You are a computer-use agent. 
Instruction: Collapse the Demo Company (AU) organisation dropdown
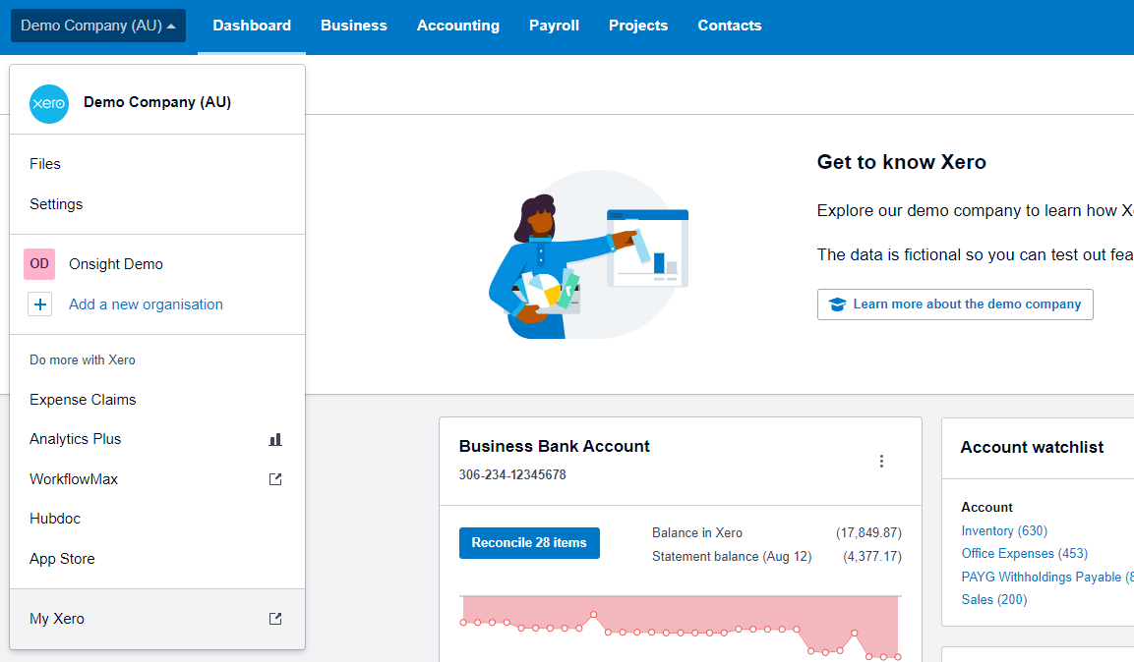coord(98,26)
